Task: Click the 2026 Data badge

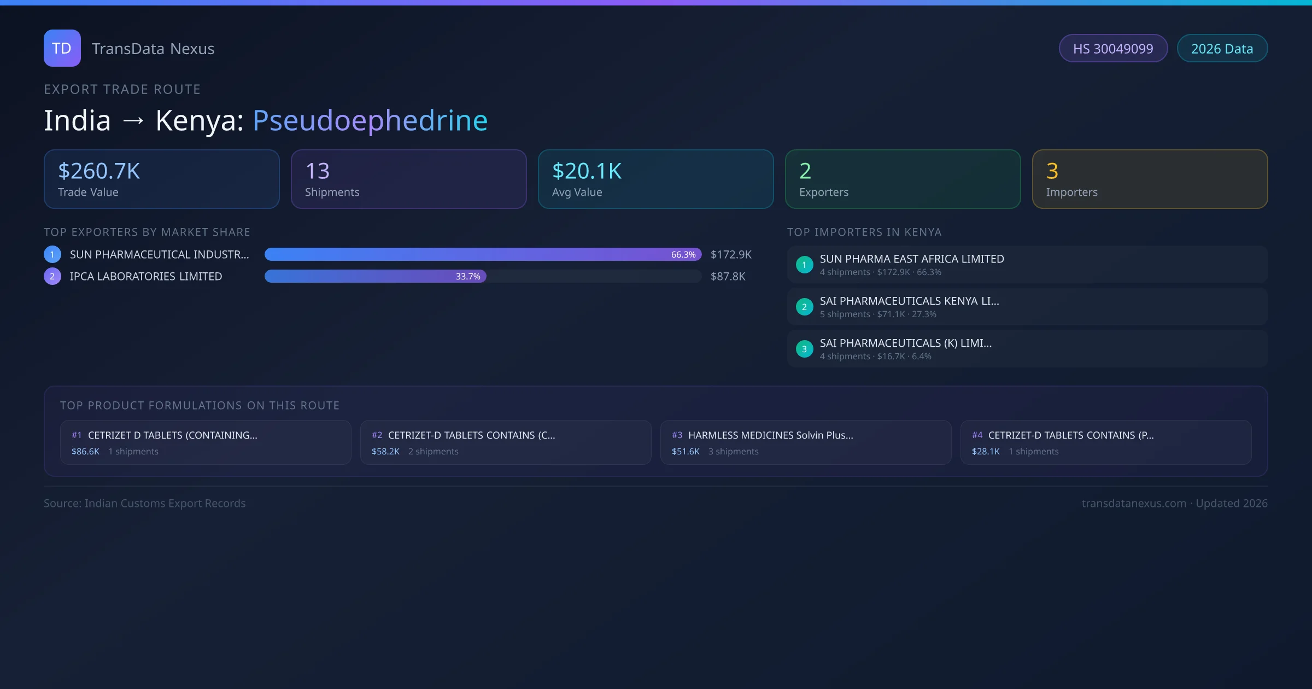Action: (x=1222, y=49)
